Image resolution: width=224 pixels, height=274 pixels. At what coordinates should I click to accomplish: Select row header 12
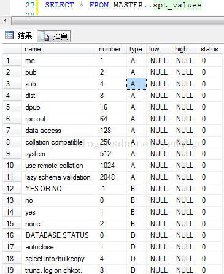(12, 189)
